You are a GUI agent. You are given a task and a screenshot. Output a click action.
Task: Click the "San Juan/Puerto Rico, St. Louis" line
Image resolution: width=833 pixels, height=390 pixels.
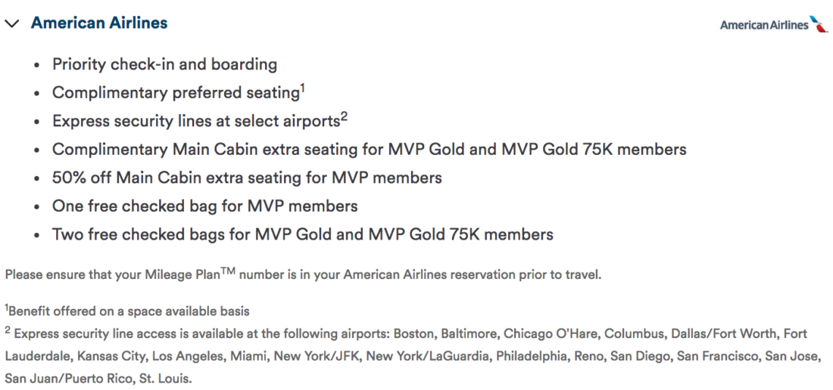[98, 377]
